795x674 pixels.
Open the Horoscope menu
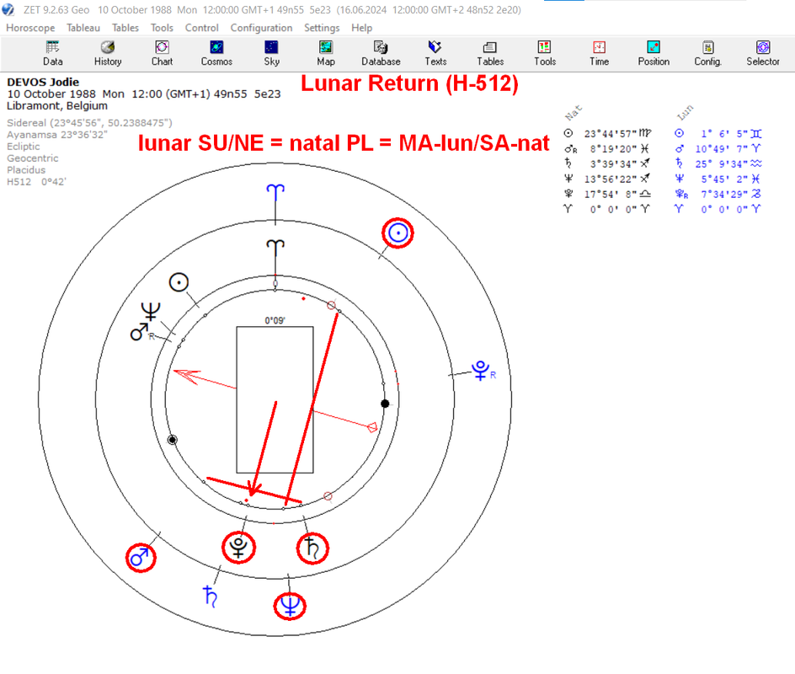[x=30, y=28]
